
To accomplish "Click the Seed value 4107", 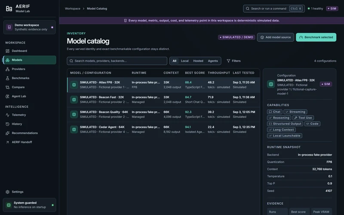I will click(x=329, y=191).
